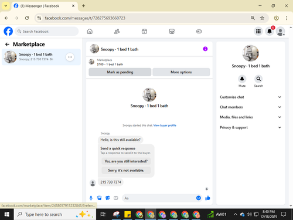This screenshot has width=293, height=220.
Task: Open the Friends icon in top navigation
Action: click(117, 31)
